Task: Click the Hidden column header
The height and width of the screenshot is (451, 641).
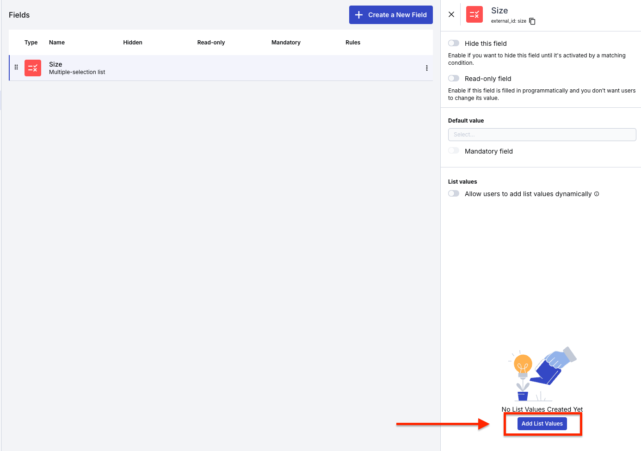Action: [132, 42]
